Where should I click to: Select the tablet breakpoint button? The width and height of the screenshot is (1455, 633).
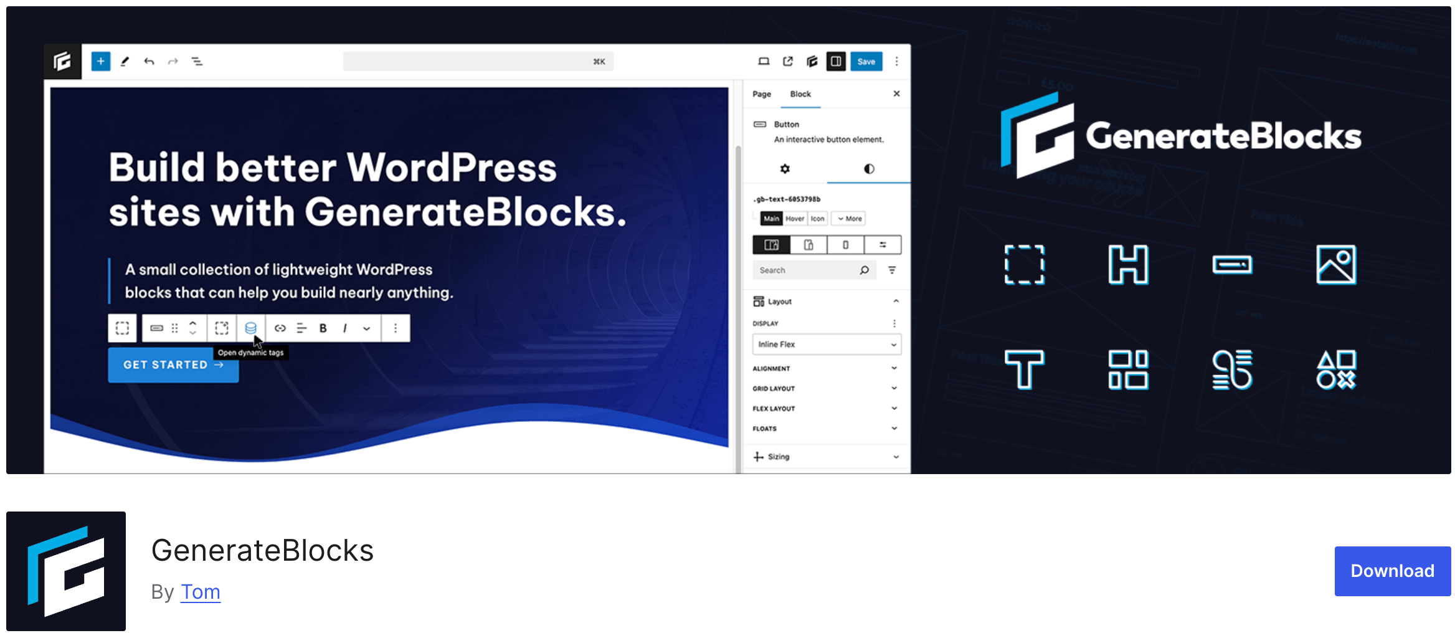[808, 245]
